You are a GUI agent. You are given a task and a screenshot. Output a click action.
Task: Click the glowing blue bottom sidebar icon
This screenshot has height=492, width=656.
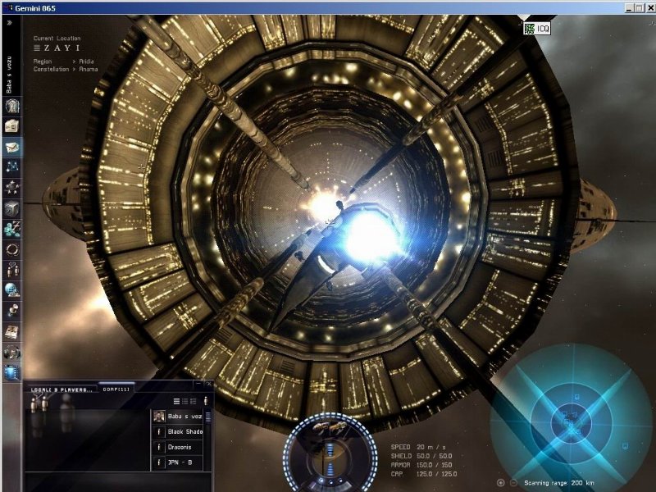[x=12, y=372]
